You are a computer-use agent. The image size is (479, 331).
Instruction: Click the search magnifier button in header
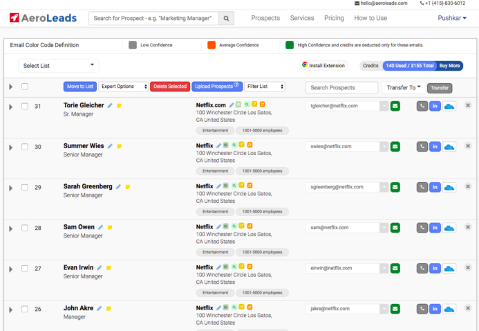click(227, 19)
